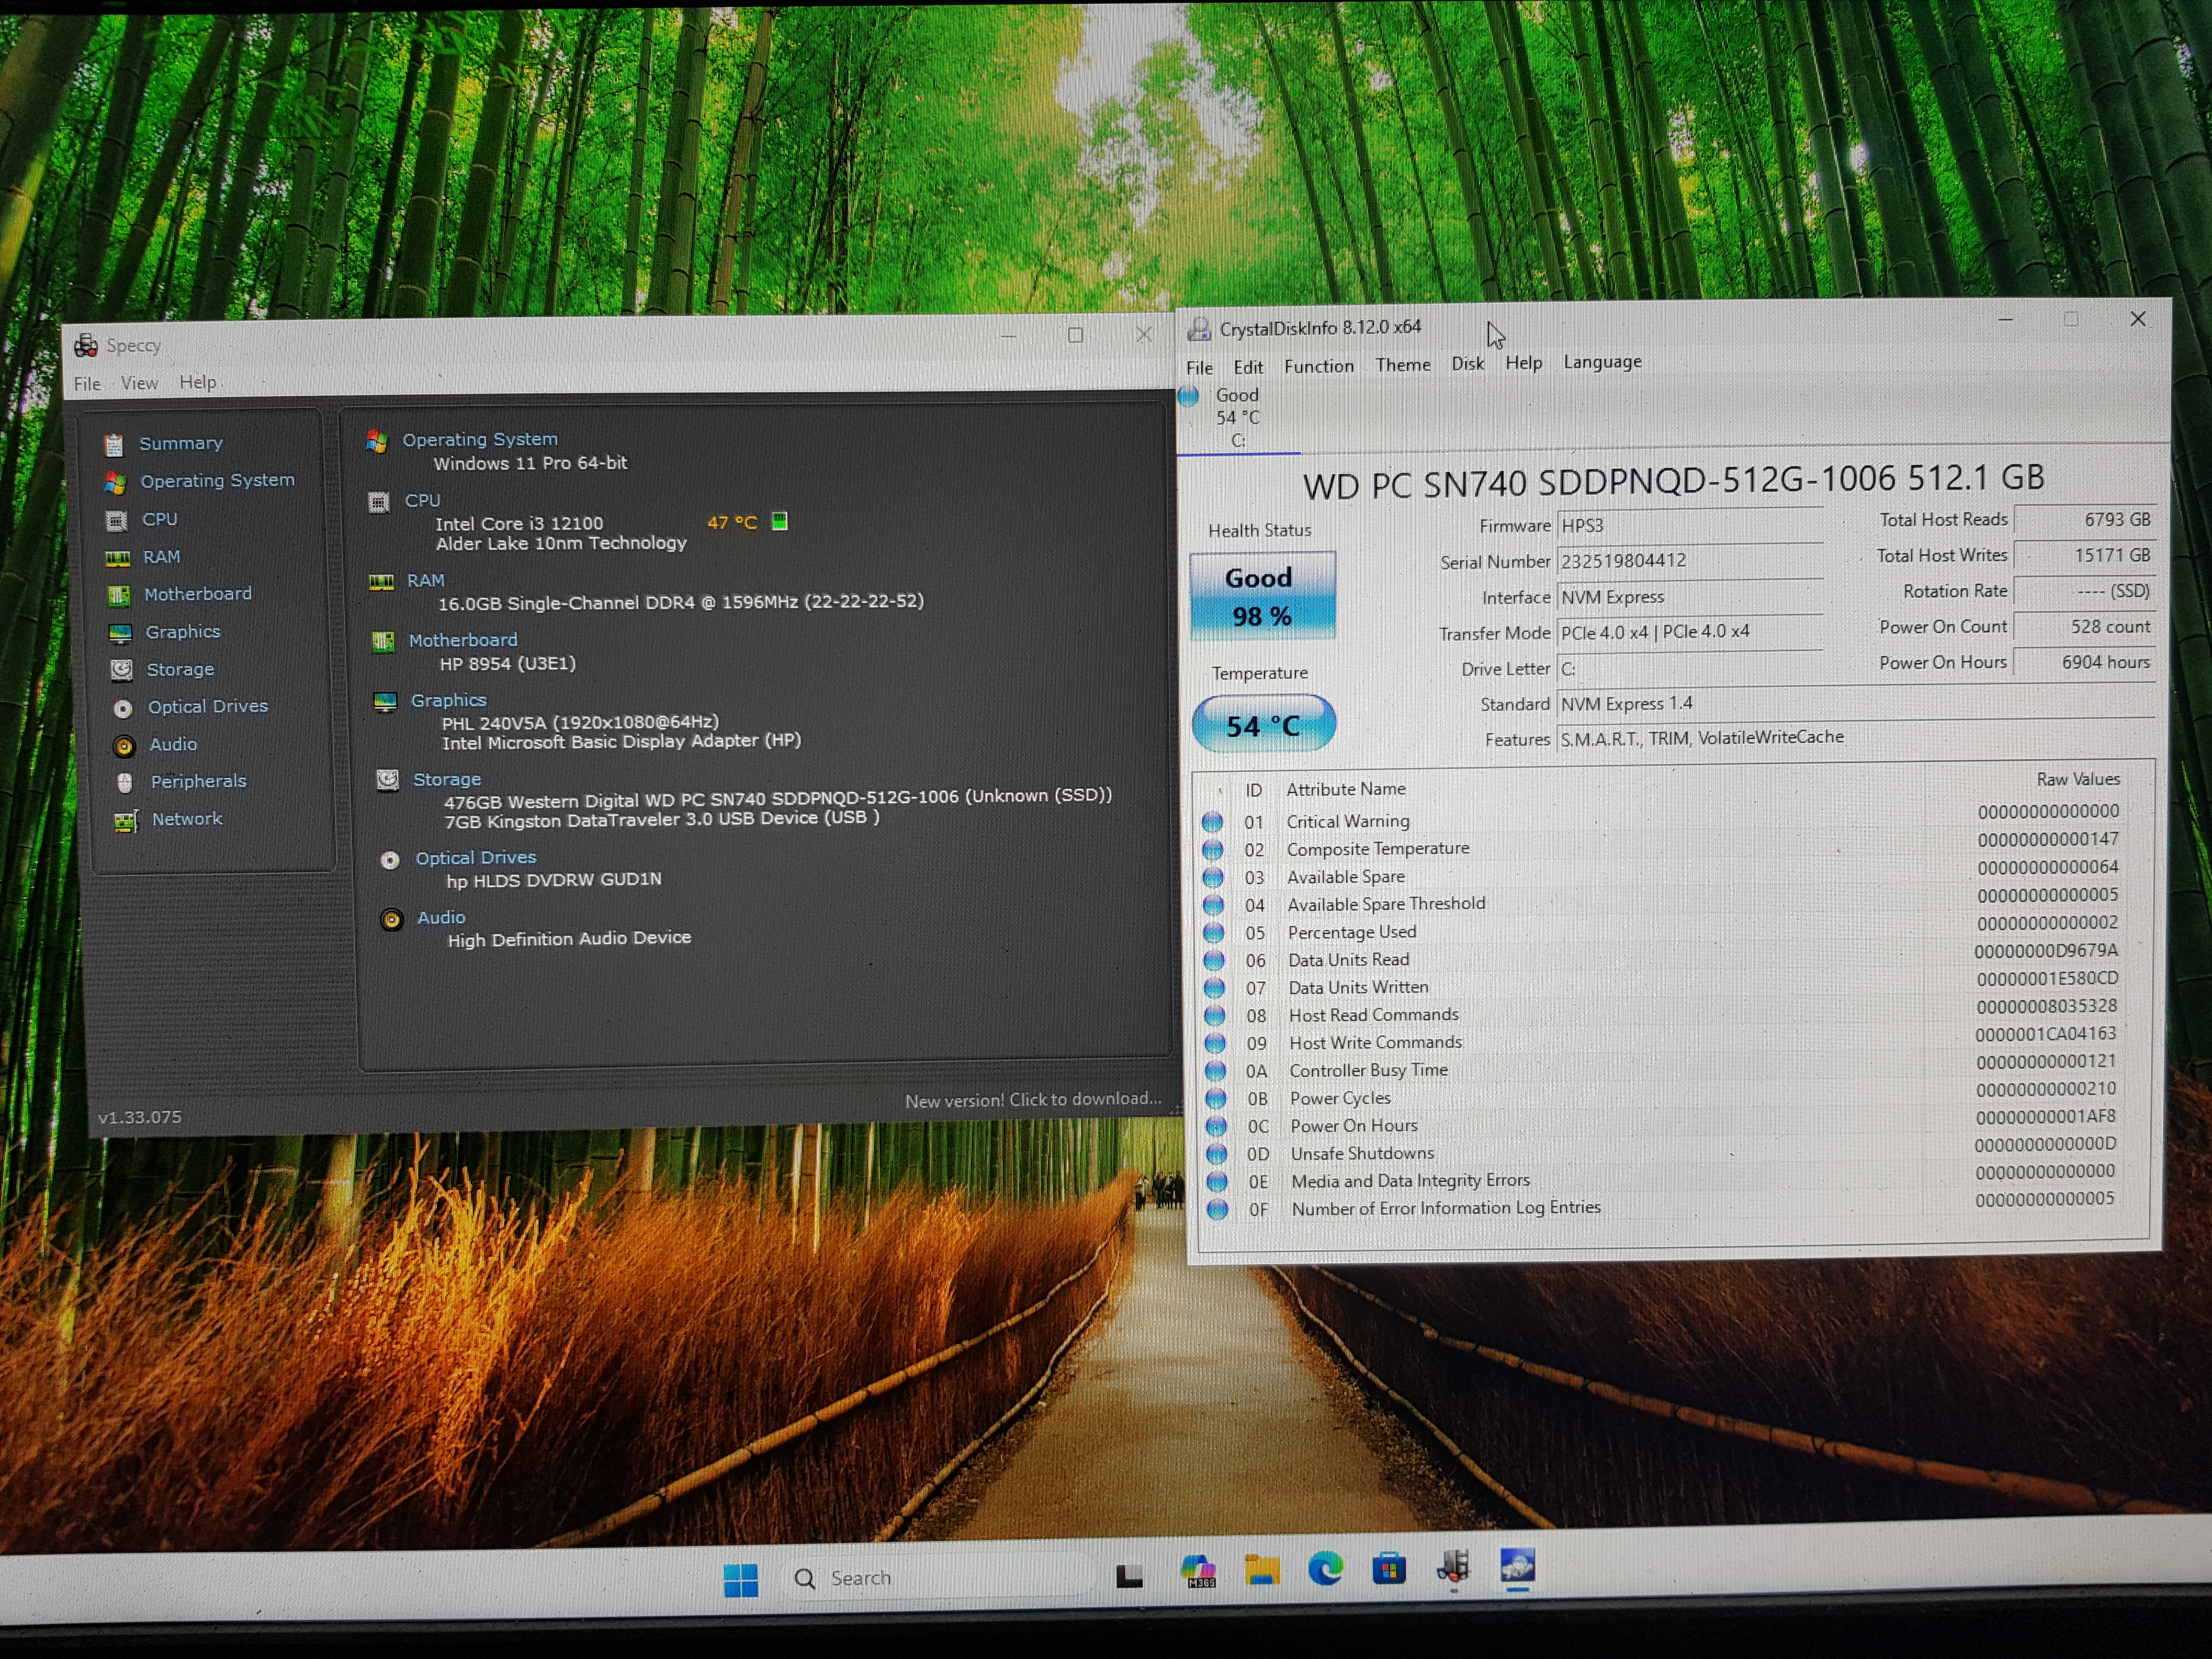The width and height of the screenshot is (2212, 1659).
Task: Click the status orb for Unsafe Shutdowns row
Action: [1217, 1154]
